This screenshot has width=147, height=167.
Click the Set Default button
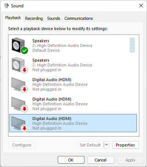click(x=90, y=145)
